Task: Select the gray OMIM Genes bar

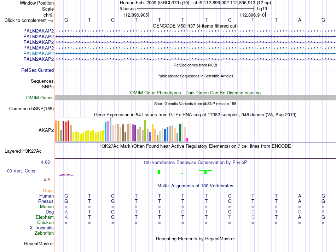Action: (x=195, y=98)
